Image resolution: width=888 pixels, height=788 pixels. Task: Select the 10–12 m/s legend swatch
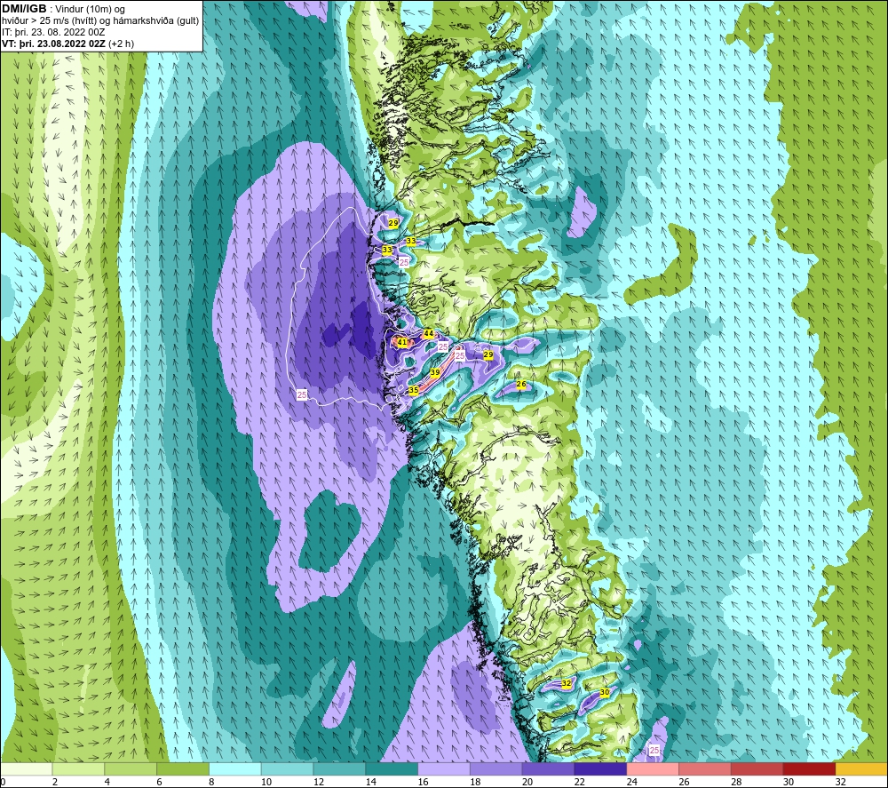(x=287, y=768)
